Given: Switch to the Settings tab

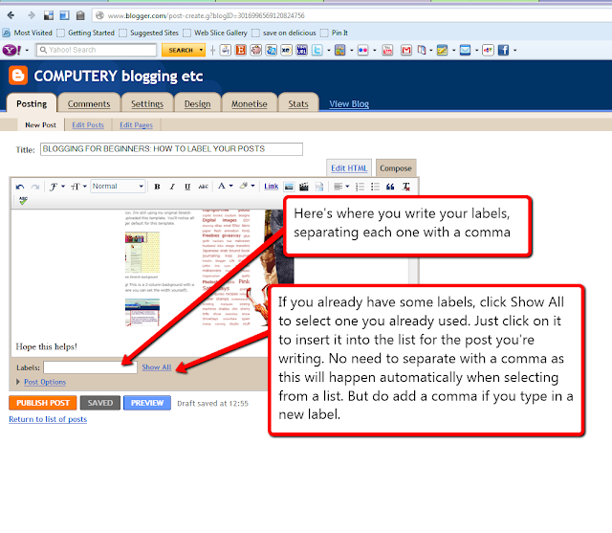Looking at the screenshot, I should click(x=147, y=103).
